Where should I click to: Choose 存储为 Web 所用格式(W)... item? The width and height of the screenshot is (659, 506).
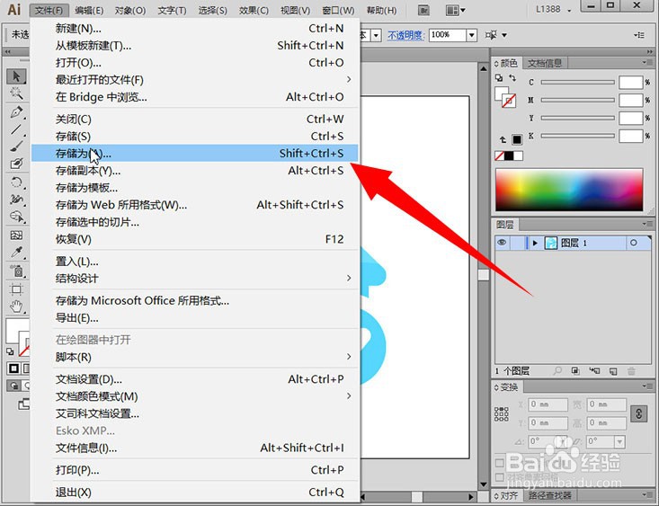click(x=195, y=205)
